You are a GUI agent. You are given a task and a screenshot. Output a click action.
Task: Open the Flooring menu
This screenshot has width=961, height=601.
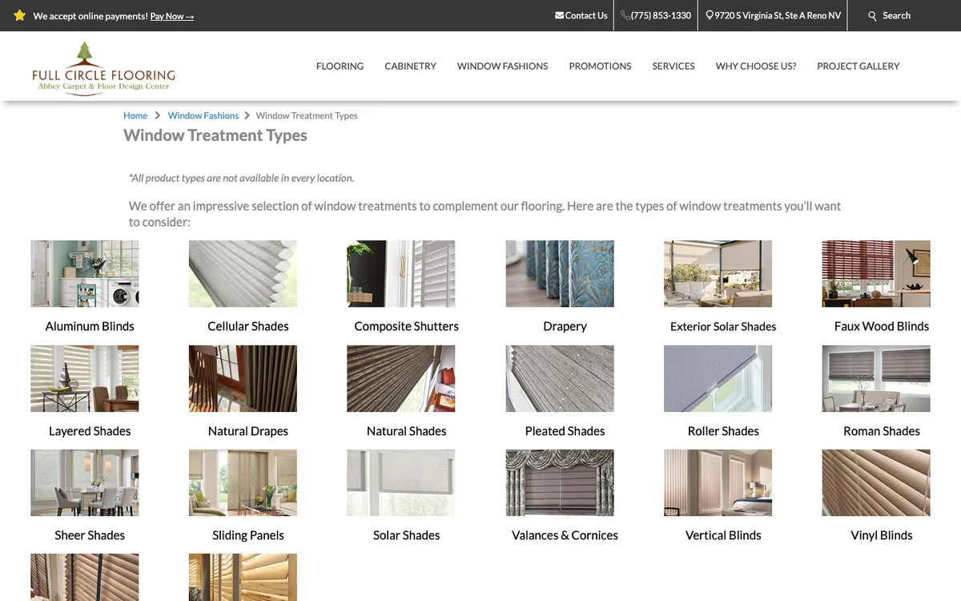click(x=340, y=67)
